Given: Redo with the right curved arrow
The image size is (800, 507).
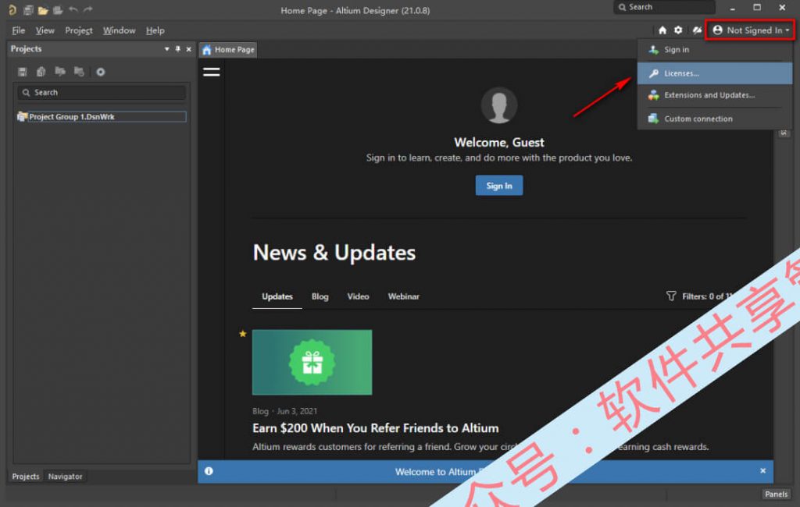Looking at the screenshot, I should [88, 9].
